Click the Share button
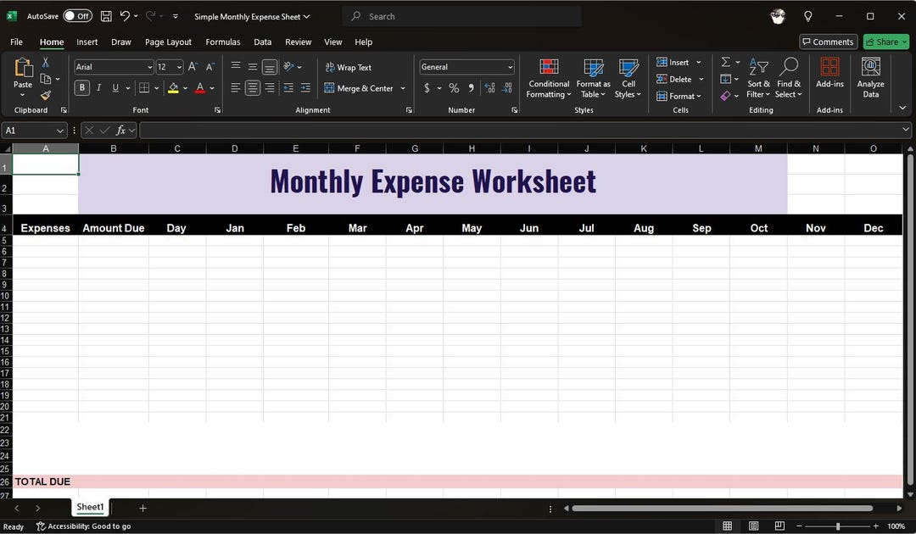 tap(885, 42)
